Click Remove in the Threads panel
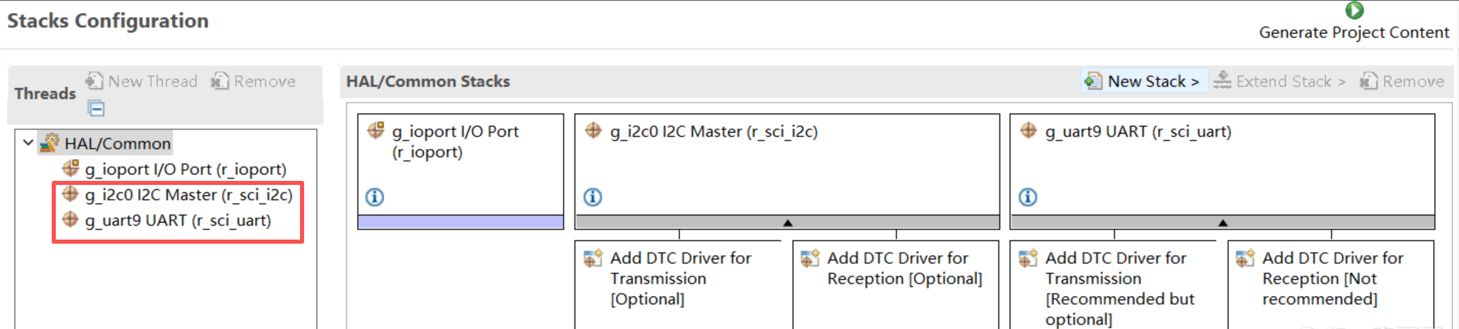Viewport: 1459px width, 329px height. point(253,81)
